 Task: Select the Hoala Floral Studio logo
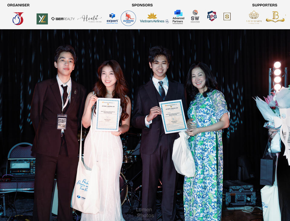[90, 19]
